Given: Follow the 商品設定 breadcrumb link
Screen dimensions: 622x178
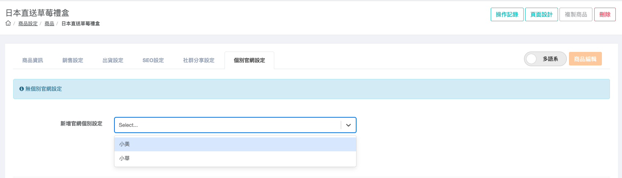Looking at the screenshot, I should (x=28, y=23).
